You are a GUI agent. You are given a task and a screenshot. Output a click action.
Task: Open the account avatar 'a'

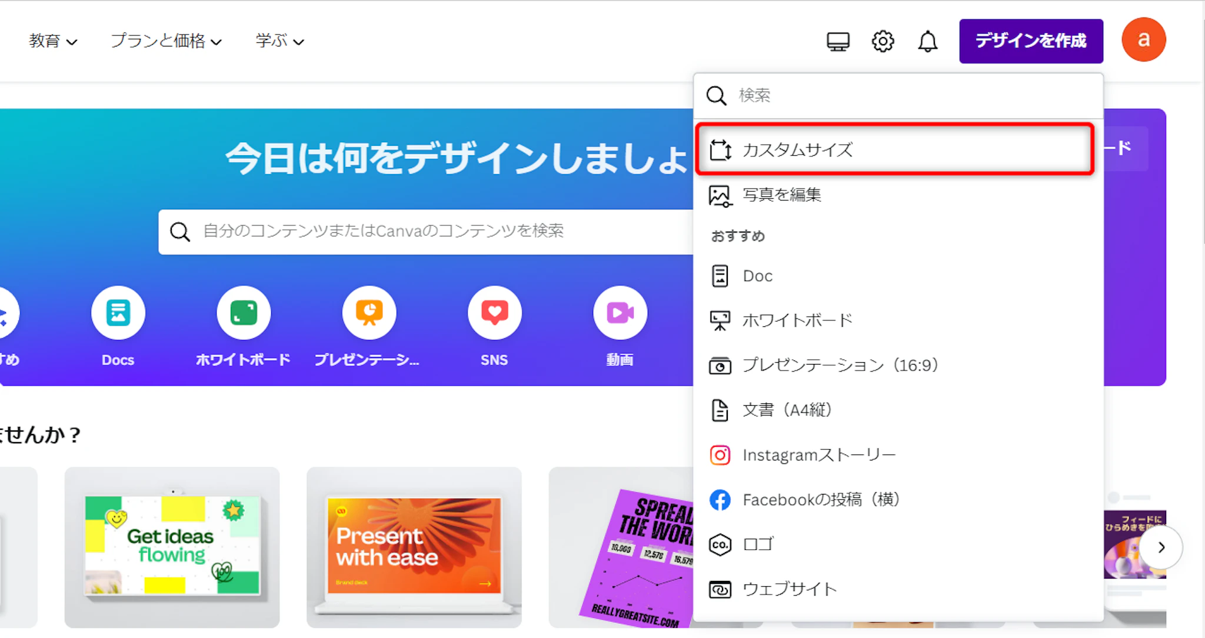pyautogui.click(x=1143, y=40)
